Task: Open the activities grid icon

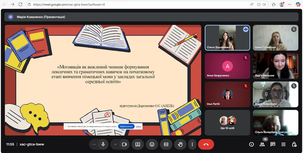Action: click(283, 144)
